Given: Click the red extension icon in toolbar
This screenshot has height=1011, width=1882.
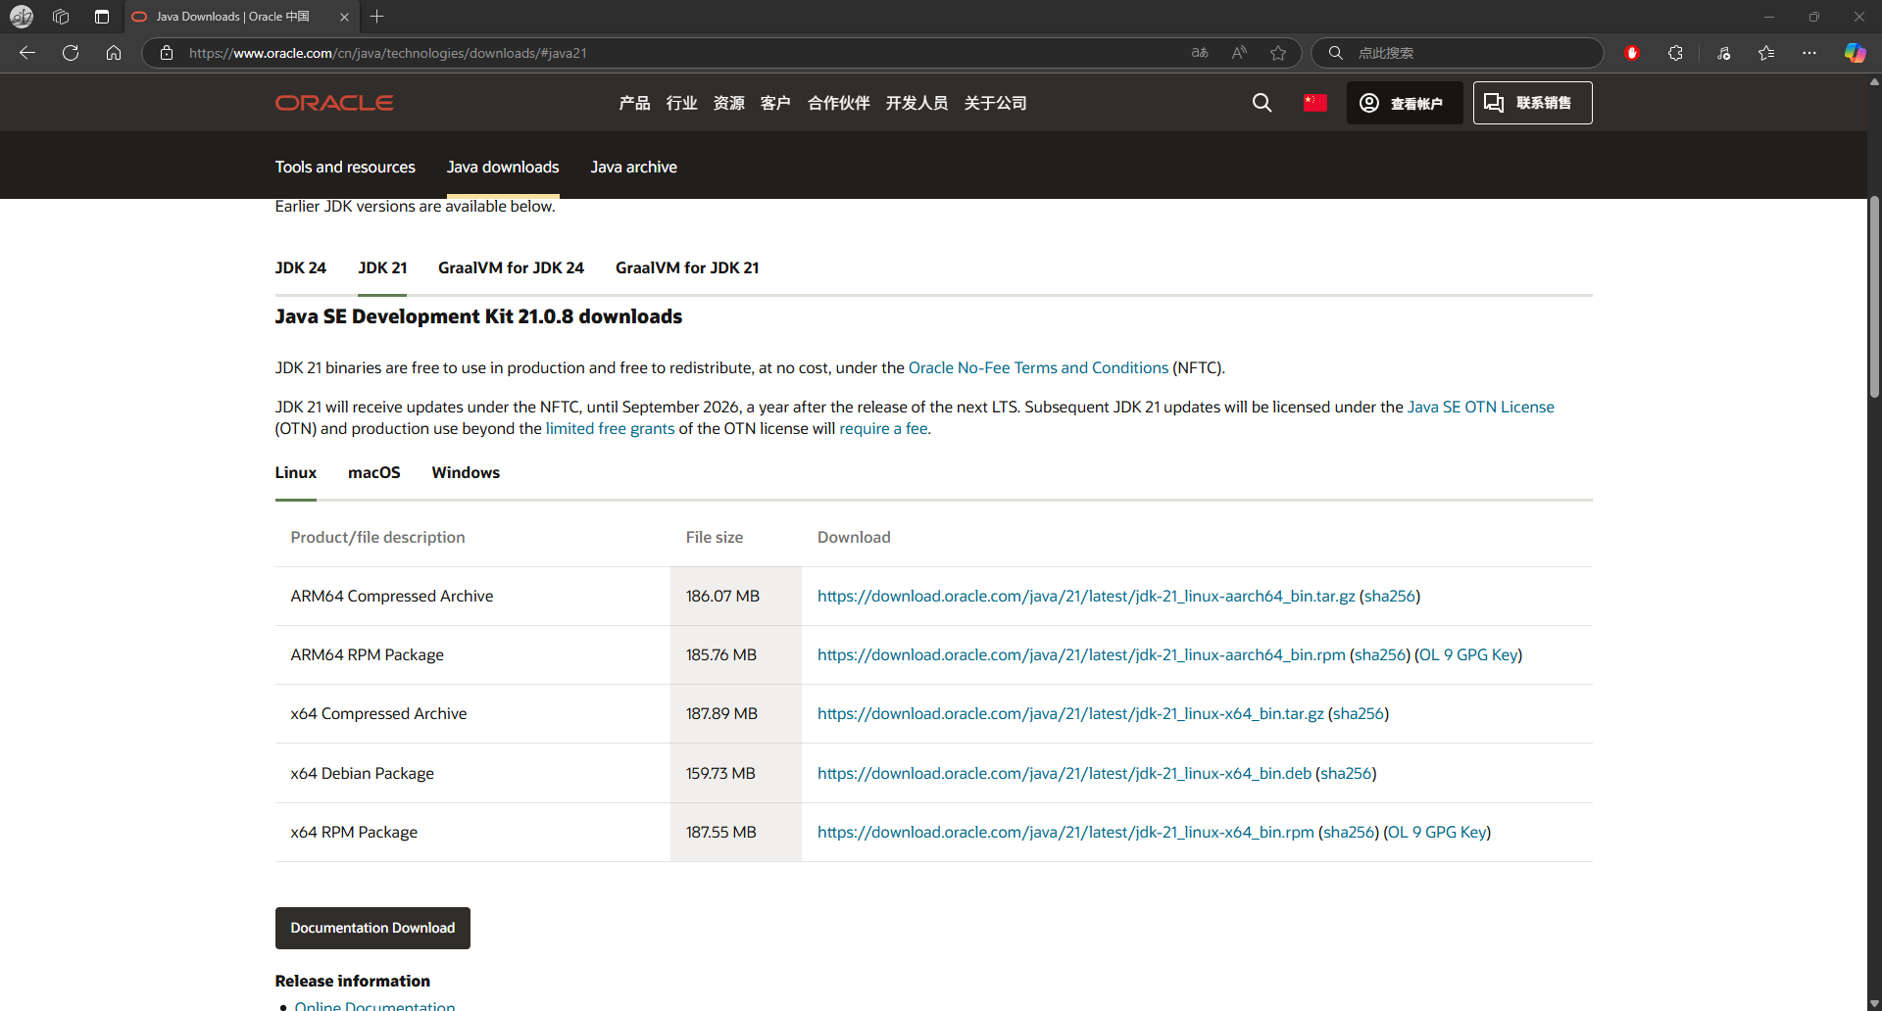Looking at the screenshot, I should 1632,53.
